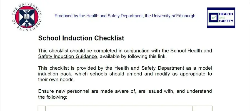
Task: Click the 'the following:' line above the table
Action: tap(52, 97)
